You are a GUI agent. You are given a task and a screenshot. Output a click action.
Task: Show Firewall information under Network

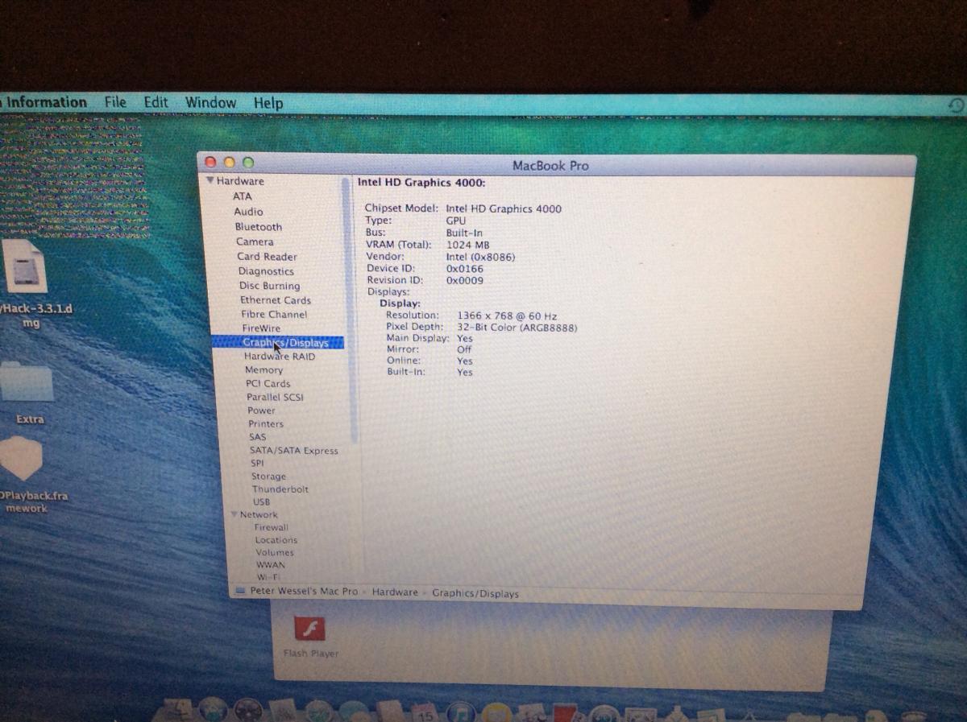pyautogui.click(x=271, y=528)
